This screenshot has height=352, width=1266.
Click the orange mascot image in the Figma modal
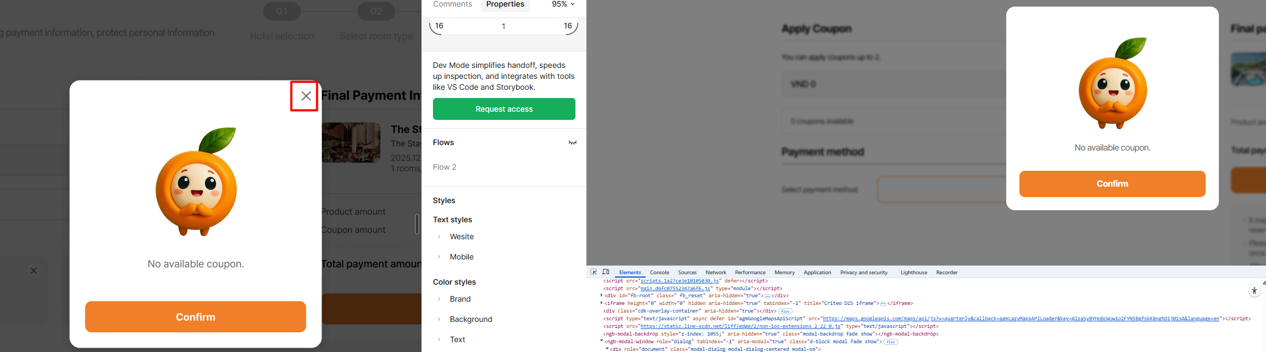196,182
